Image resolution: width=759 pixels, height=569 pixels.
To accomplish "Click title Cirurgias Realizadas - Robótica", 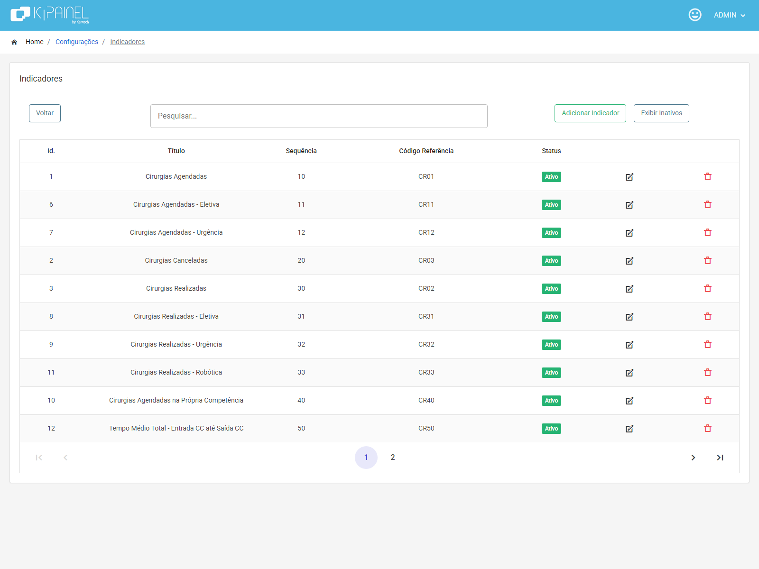I will pyautogui.click(x=176, y=372).
